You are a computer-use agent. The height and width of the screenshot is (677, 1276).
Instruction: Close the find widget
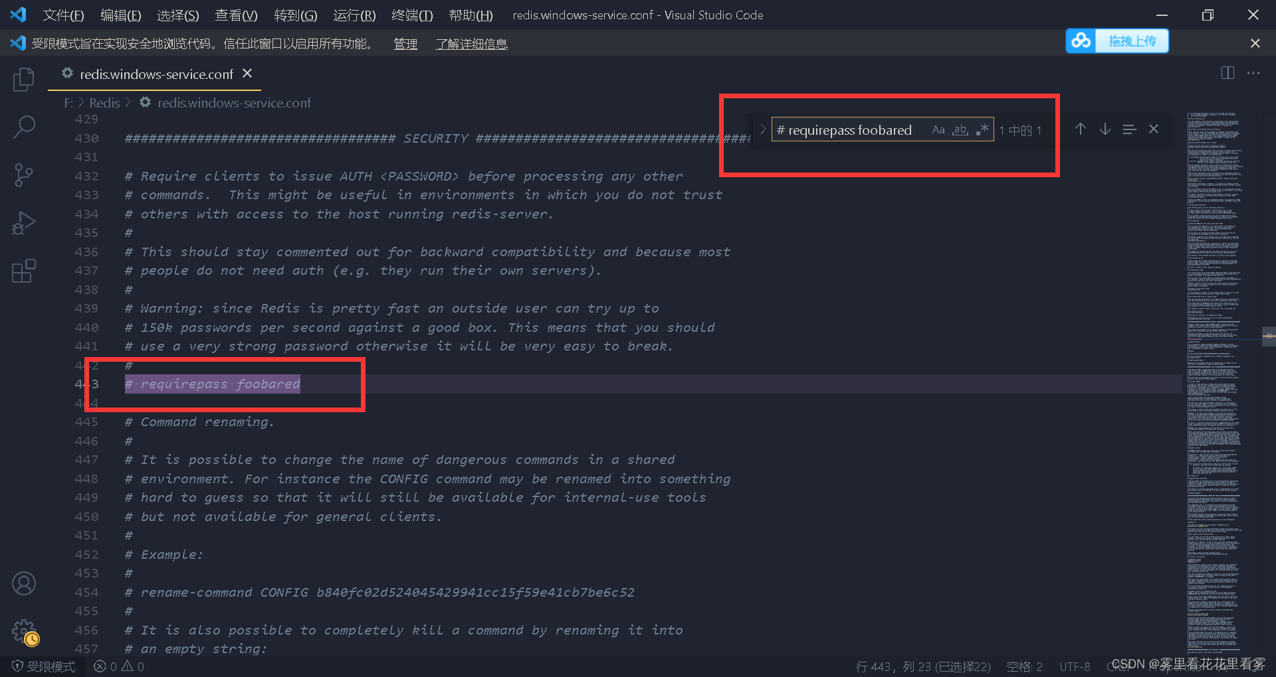[1154, 129]
